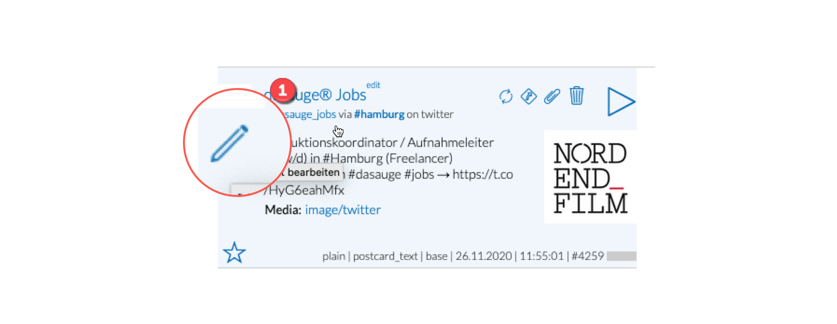Click the refresh arrows icon
The image size is (837, 324).
coord(506,96)
